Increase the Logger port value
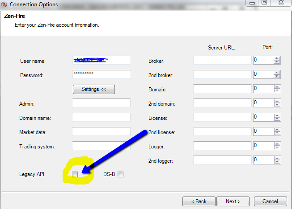 point(277,144)
